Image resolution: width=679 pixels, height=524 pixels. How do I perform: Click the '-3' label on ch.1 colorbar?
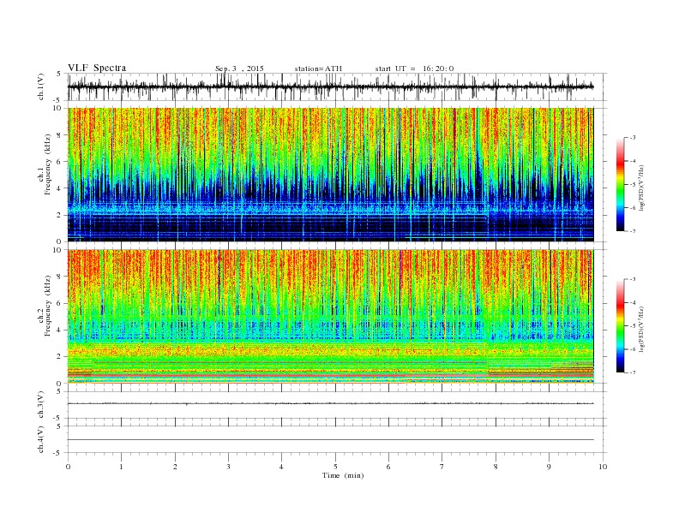(x=633, y=138)
